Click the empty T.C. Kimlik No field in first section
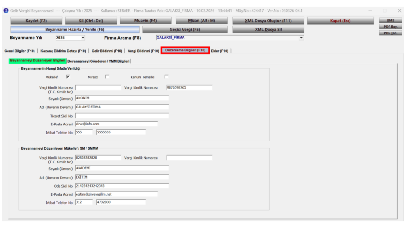The image size is (406, 228). click(x=98, y=87)
